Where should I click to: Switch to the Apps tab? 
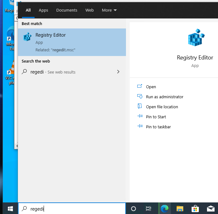click(x=43, y=10)
